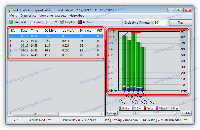Open Config via its checklist icon
200x130 pixels.
click(31, 22)
